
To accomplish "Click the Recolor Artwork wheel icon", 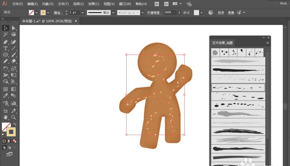I will (x=211, y=12).
